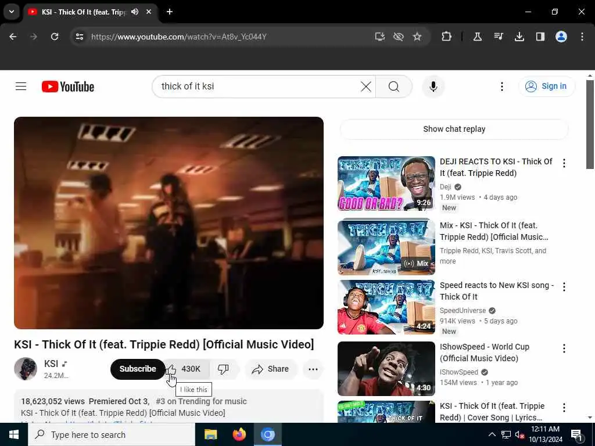
Task: Click the magnifier search button
Action: [x=394, y=87]
